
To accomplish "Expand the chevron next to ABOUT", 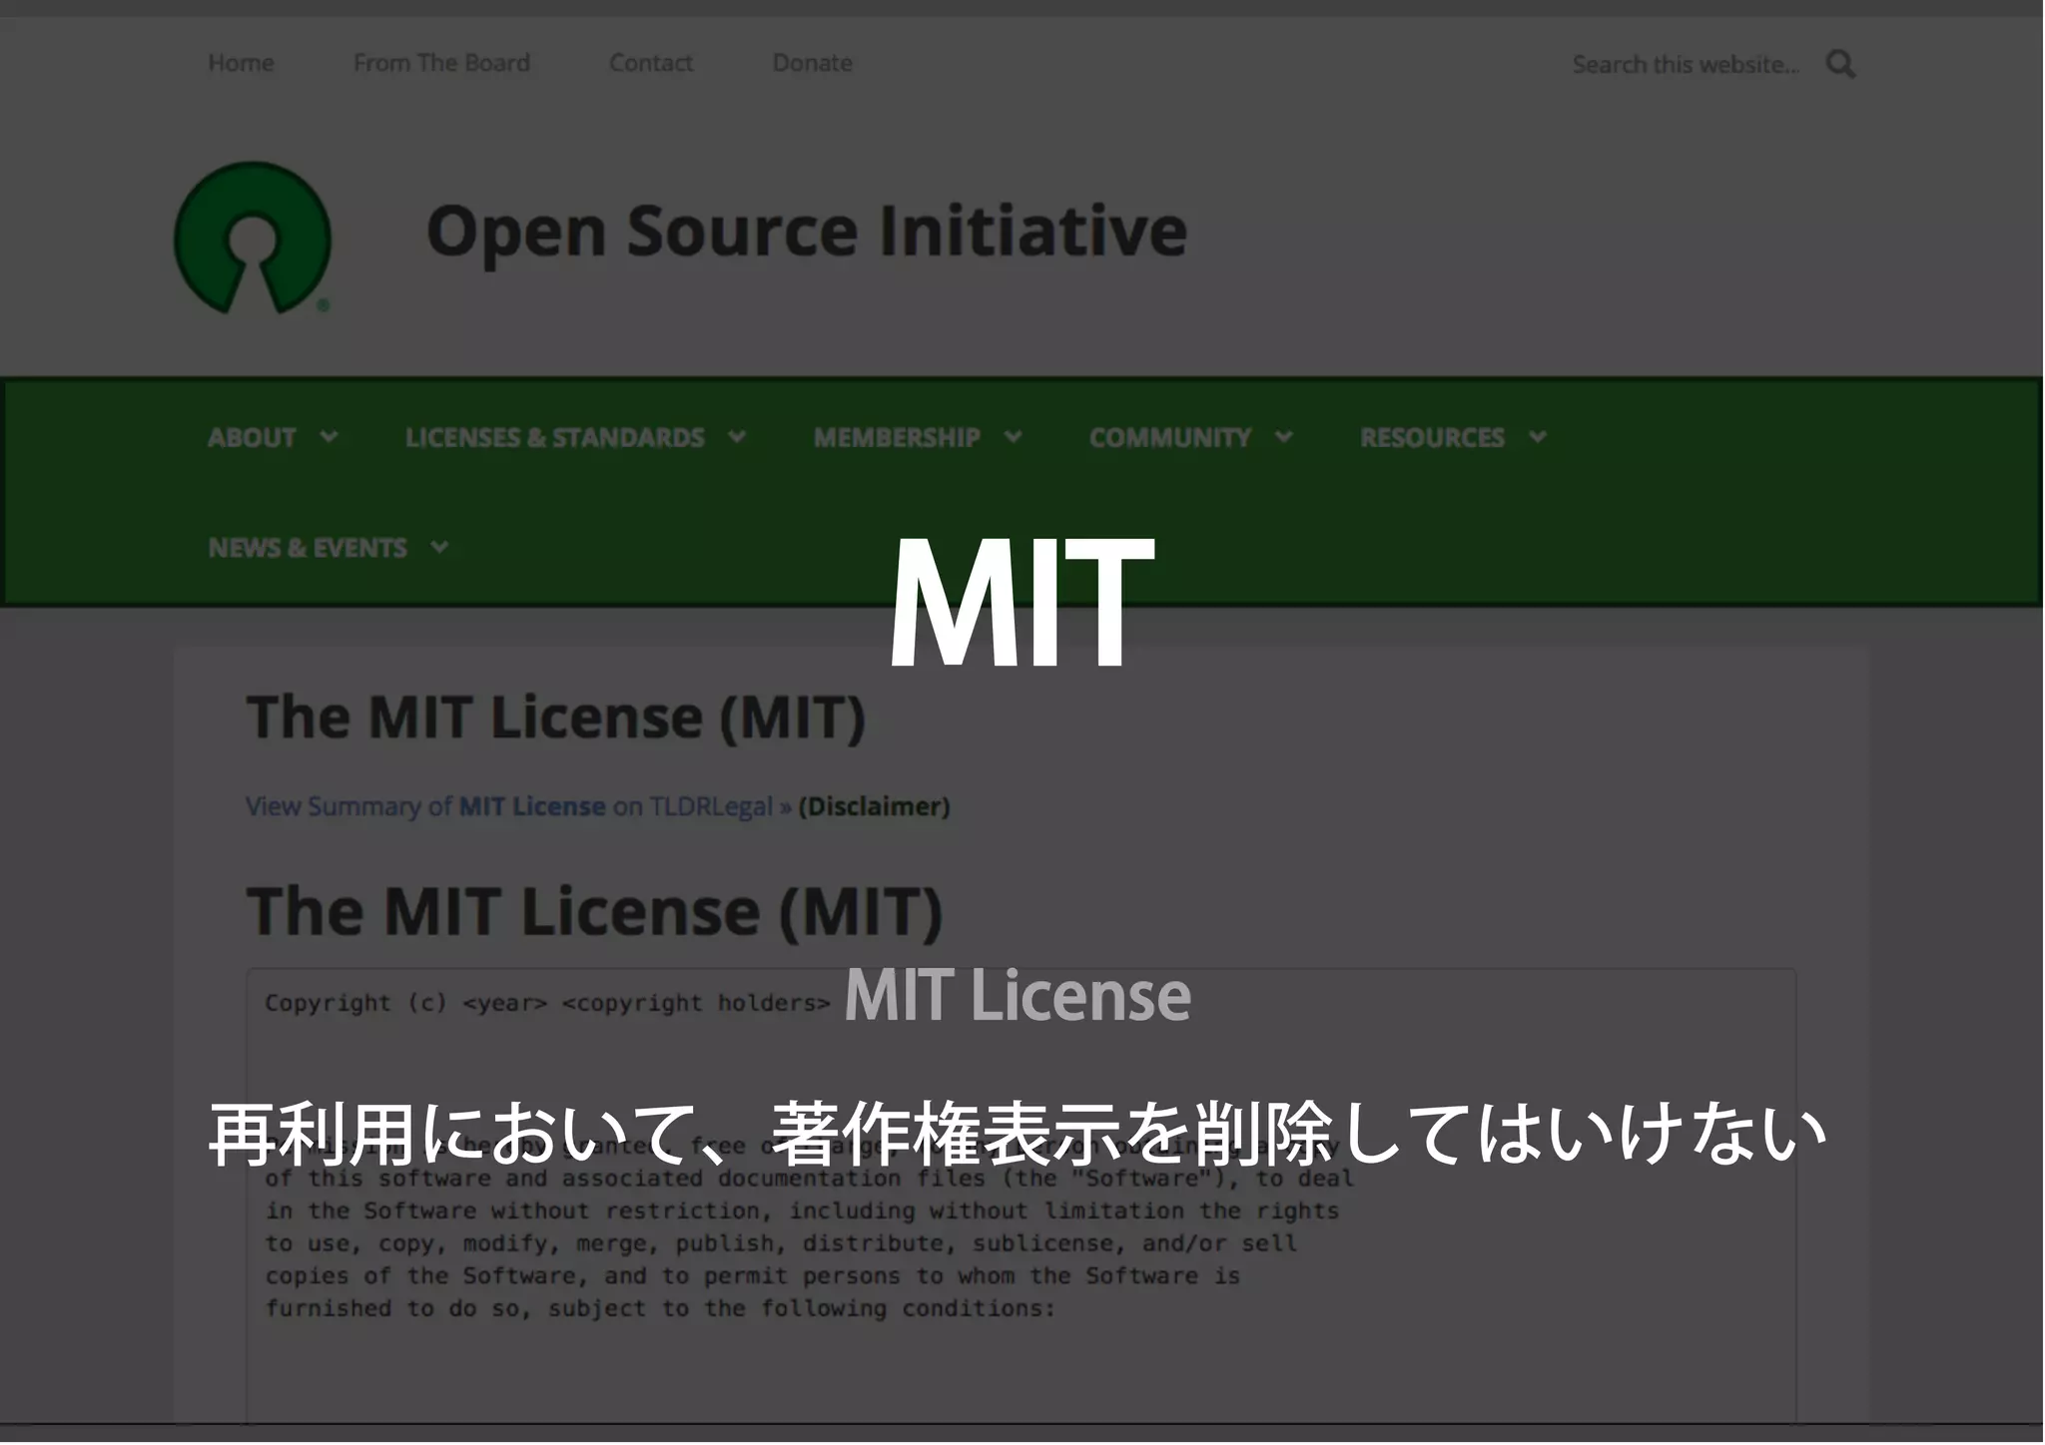I will pyautogui.click(x=329, y=437).
